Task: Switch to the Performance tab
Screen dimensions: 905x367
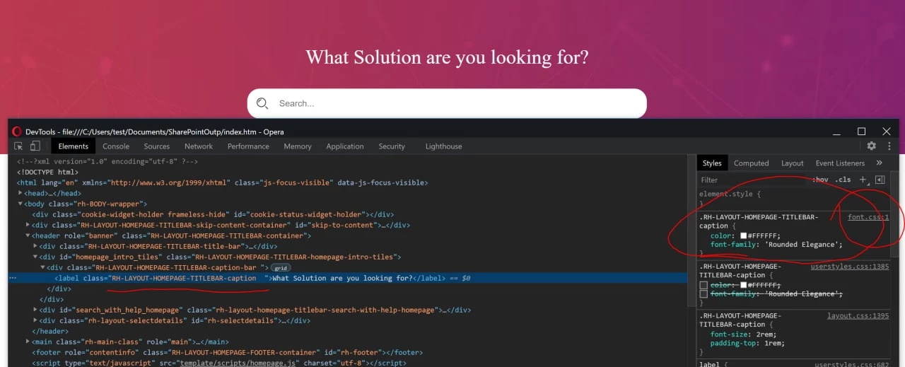Action: point(248,146)
